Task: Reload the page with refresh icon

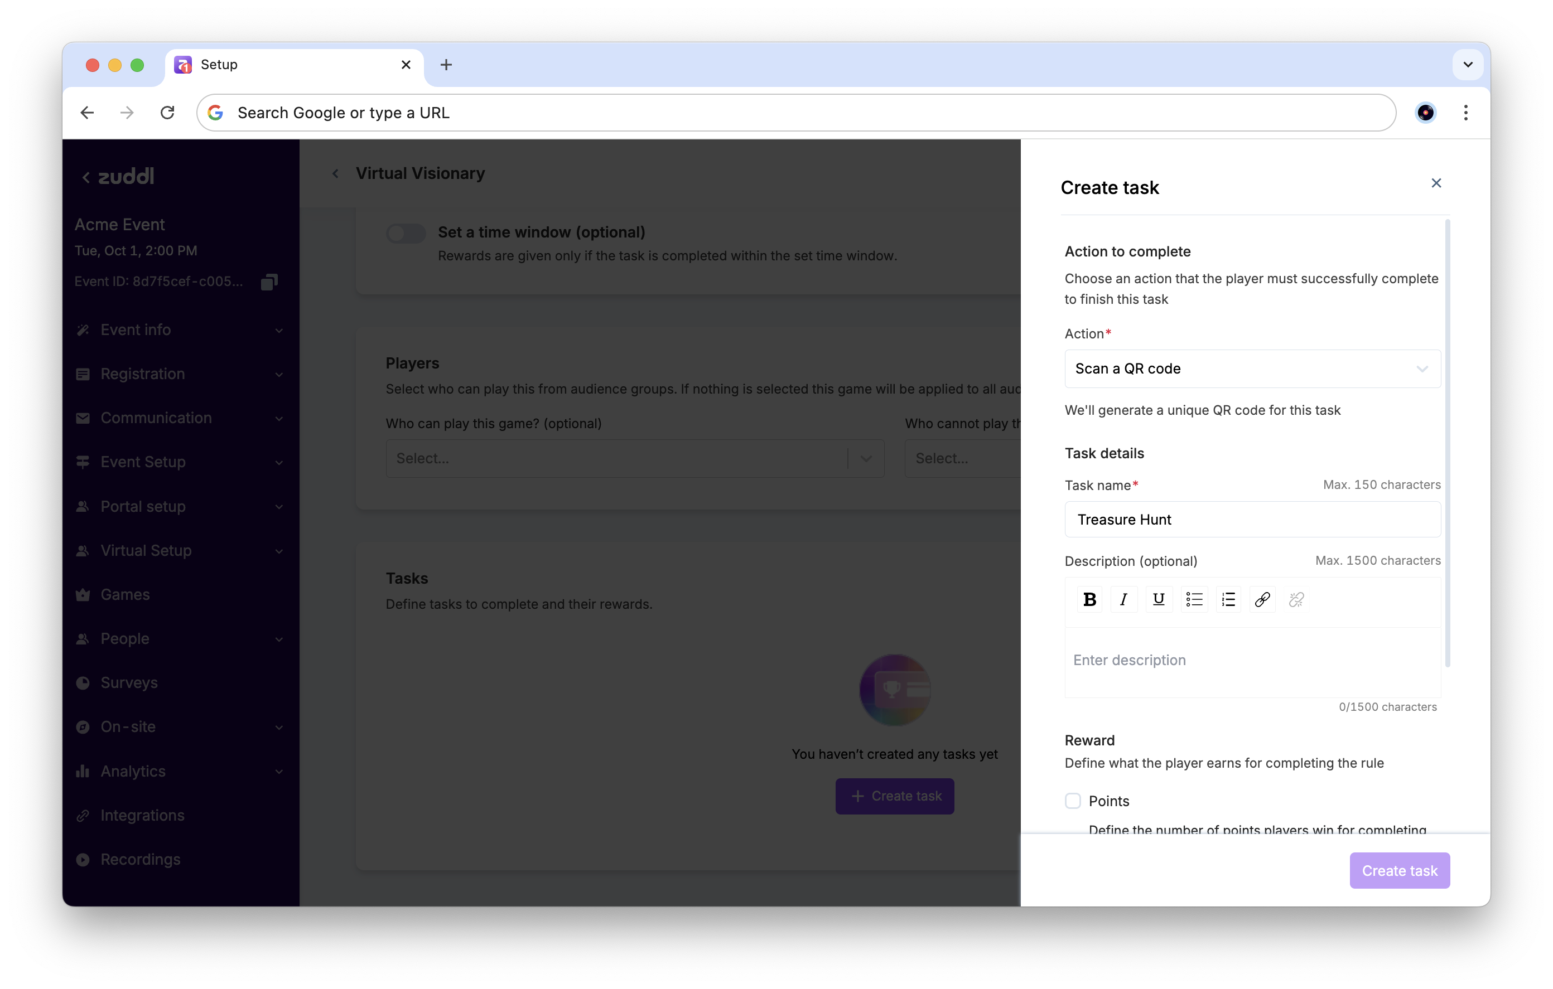Action: (167, 113)
